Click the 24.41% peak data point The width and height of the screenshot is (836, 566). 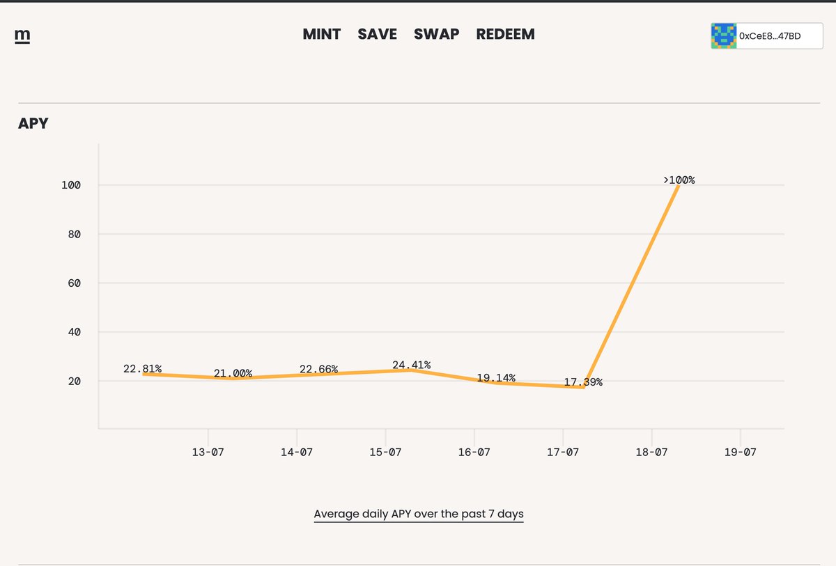tap(411, 365)
